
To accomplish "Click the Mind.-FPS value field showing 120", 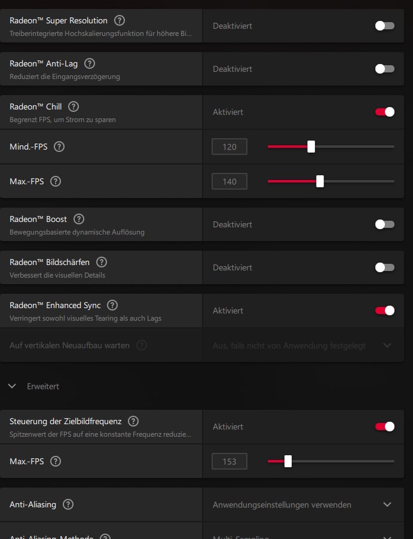I will pyautogui.click(x=230, y=147).
